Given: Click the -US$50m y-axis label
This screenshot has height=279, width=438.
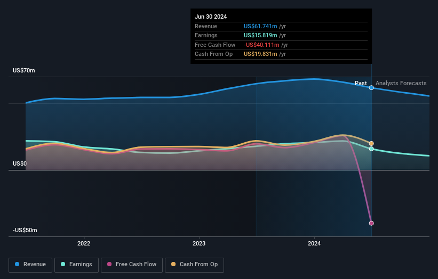Looking at the screenshot, I should [25, 230].
